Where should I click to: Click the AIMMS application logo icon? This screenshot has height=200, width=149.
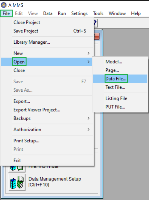coord(4,5)
